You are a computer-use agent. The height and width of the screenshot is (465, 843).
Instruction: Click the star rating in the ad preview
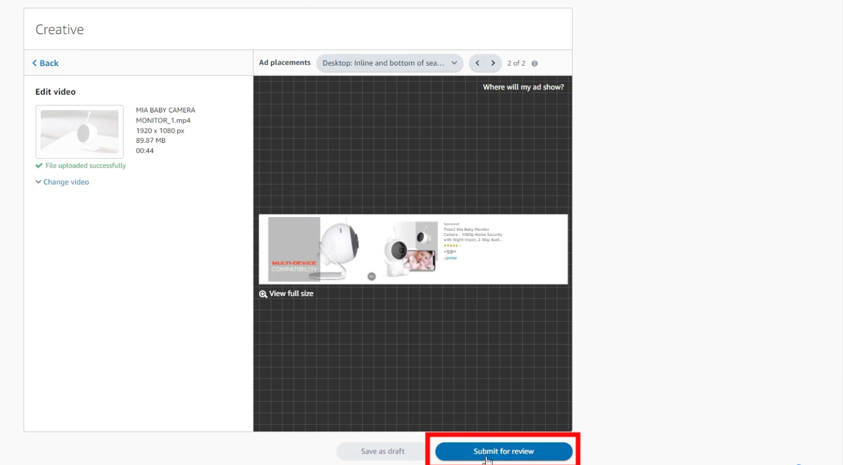coord(451,246)
